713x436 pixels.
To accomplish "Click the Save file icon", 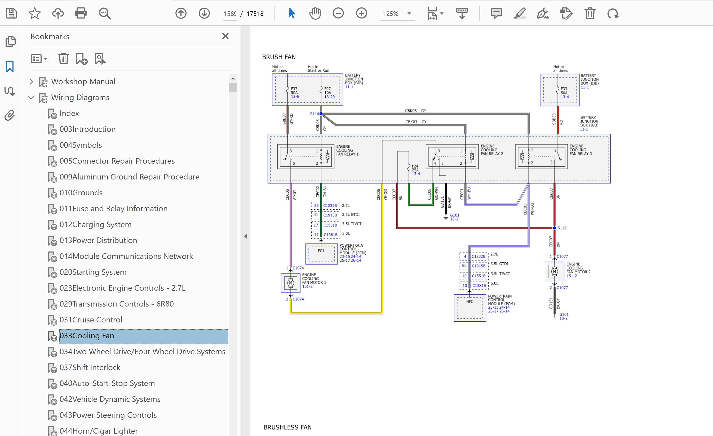I will pos(11,13).
